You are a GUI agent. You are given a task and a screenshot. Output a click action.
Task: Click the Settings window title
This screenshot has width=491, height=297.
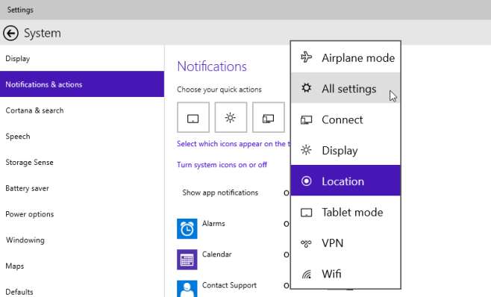[x=20, y=10]
